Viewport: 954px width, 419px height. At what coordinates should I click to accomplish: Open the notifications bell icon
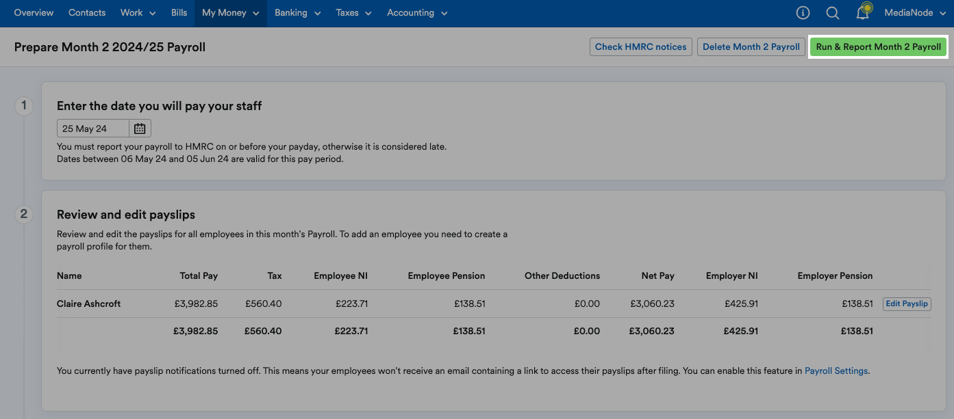click(863, 12)
